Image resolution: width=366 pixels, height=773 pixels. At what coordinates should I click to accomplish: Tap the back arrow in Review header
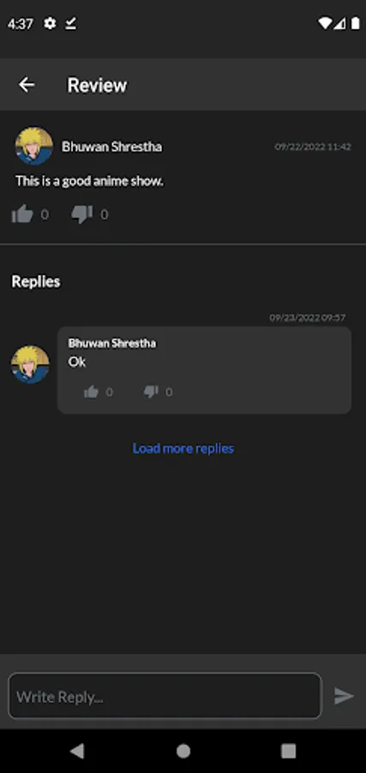[x=27, y=85]
